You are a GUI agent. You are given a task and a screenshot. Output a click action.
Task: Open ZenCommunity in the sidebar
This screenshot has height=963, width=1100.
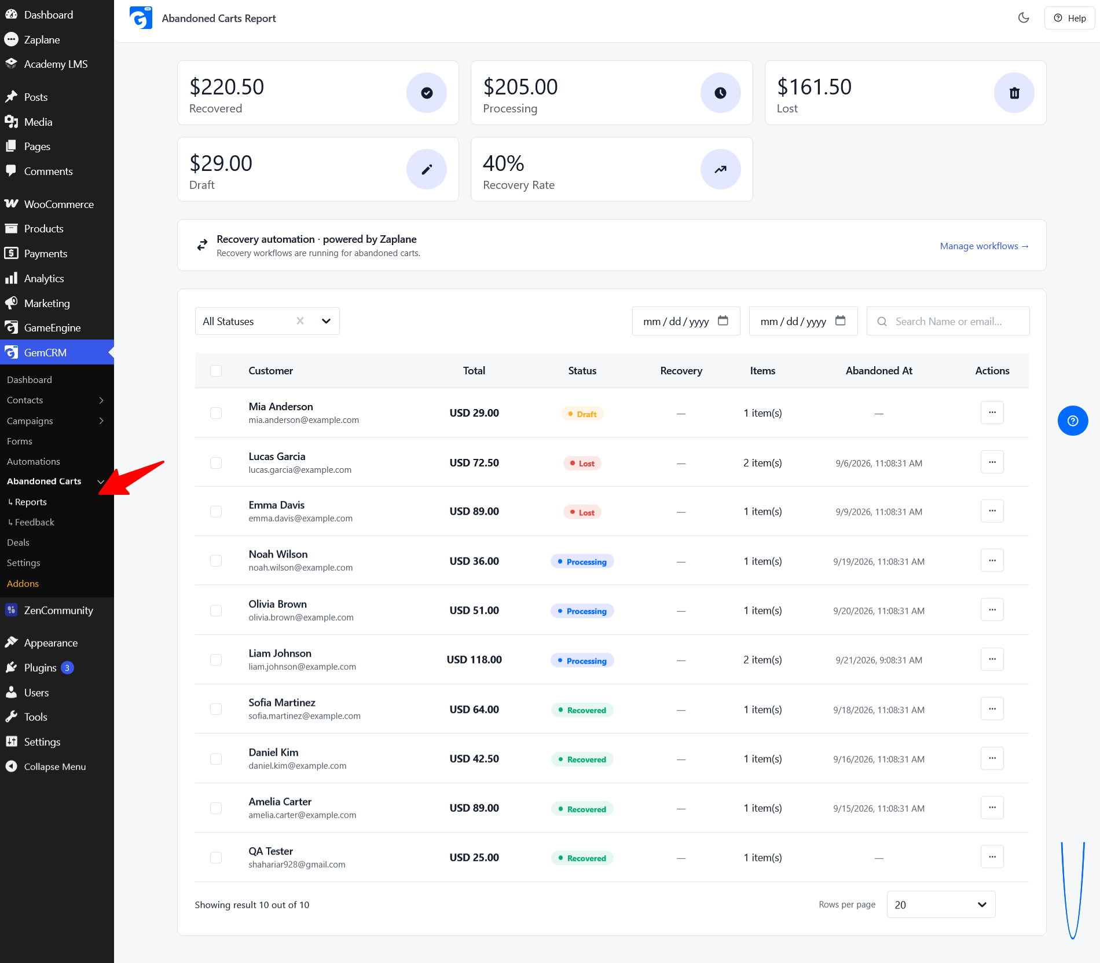point(57,610)
